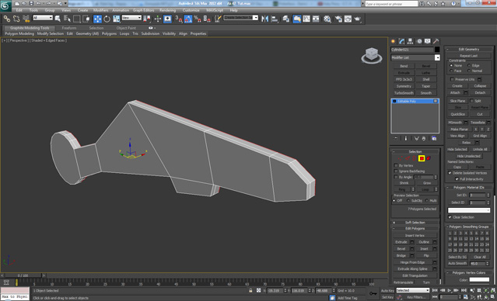Click the Vertex Colors white color swatch
Image resolution: width=497 pixels, height=301 pixels.
point(479,279)
